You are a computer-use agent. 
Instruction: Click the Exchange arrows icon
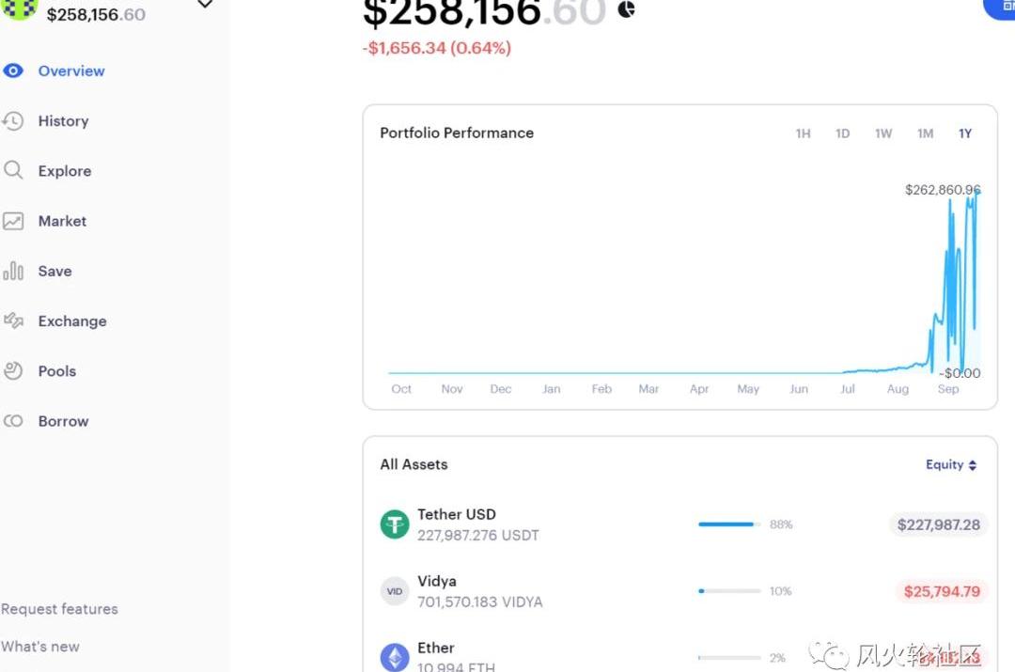(13, 320)
